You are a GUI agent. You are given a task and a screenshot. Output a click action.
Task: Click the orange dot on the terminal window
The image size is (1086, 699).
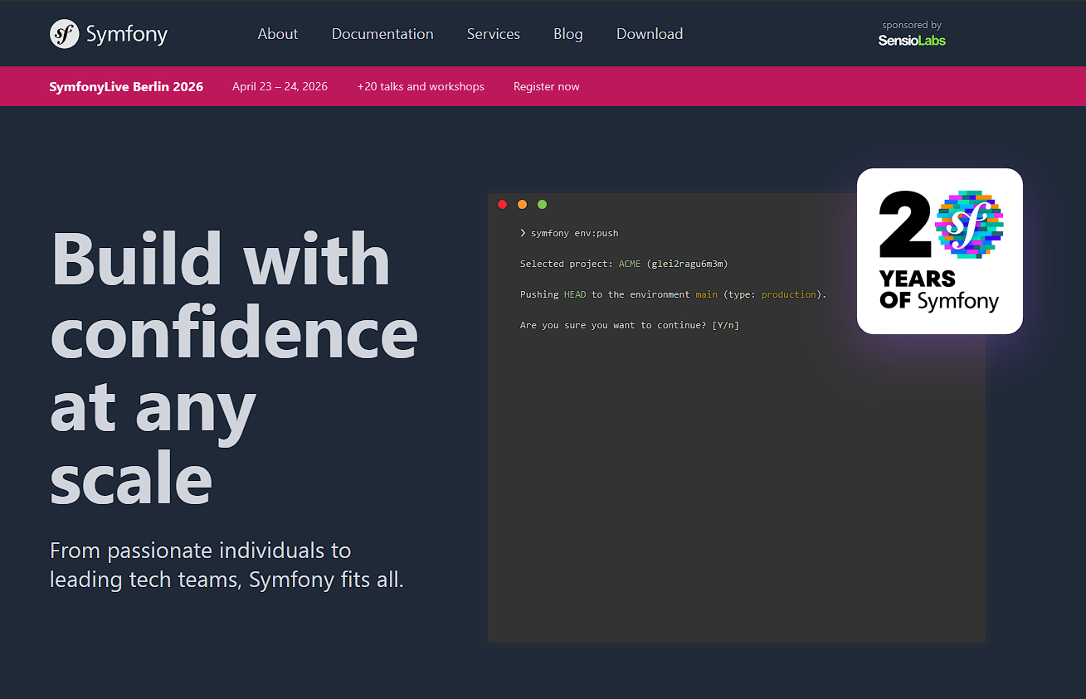(x=522, y=204)
